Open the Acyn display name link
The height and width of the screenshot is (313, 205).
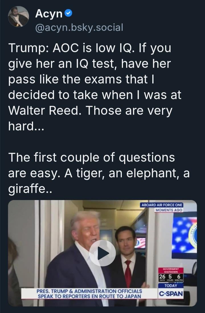48,13
